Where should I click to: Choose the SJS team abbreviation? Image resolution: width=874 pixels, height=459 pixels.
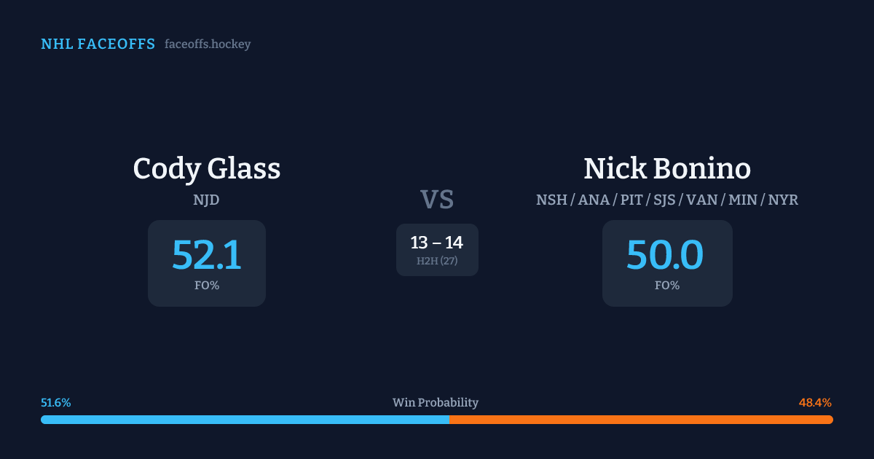point(665,200)
